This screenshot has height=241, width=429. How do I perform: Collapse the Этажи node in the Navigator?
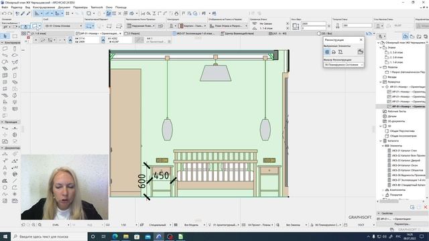pyautogui.click(x=381, y=48)
